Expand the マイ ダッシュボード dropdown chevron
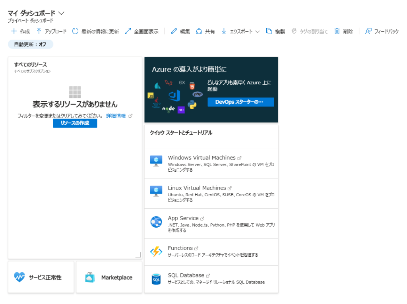The image size is (407, 304). pos(61,13)
